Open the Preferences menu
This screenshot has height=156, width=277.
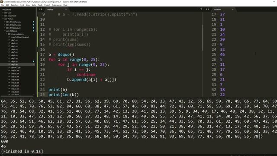pyautogui.click(x=57, y=5)
